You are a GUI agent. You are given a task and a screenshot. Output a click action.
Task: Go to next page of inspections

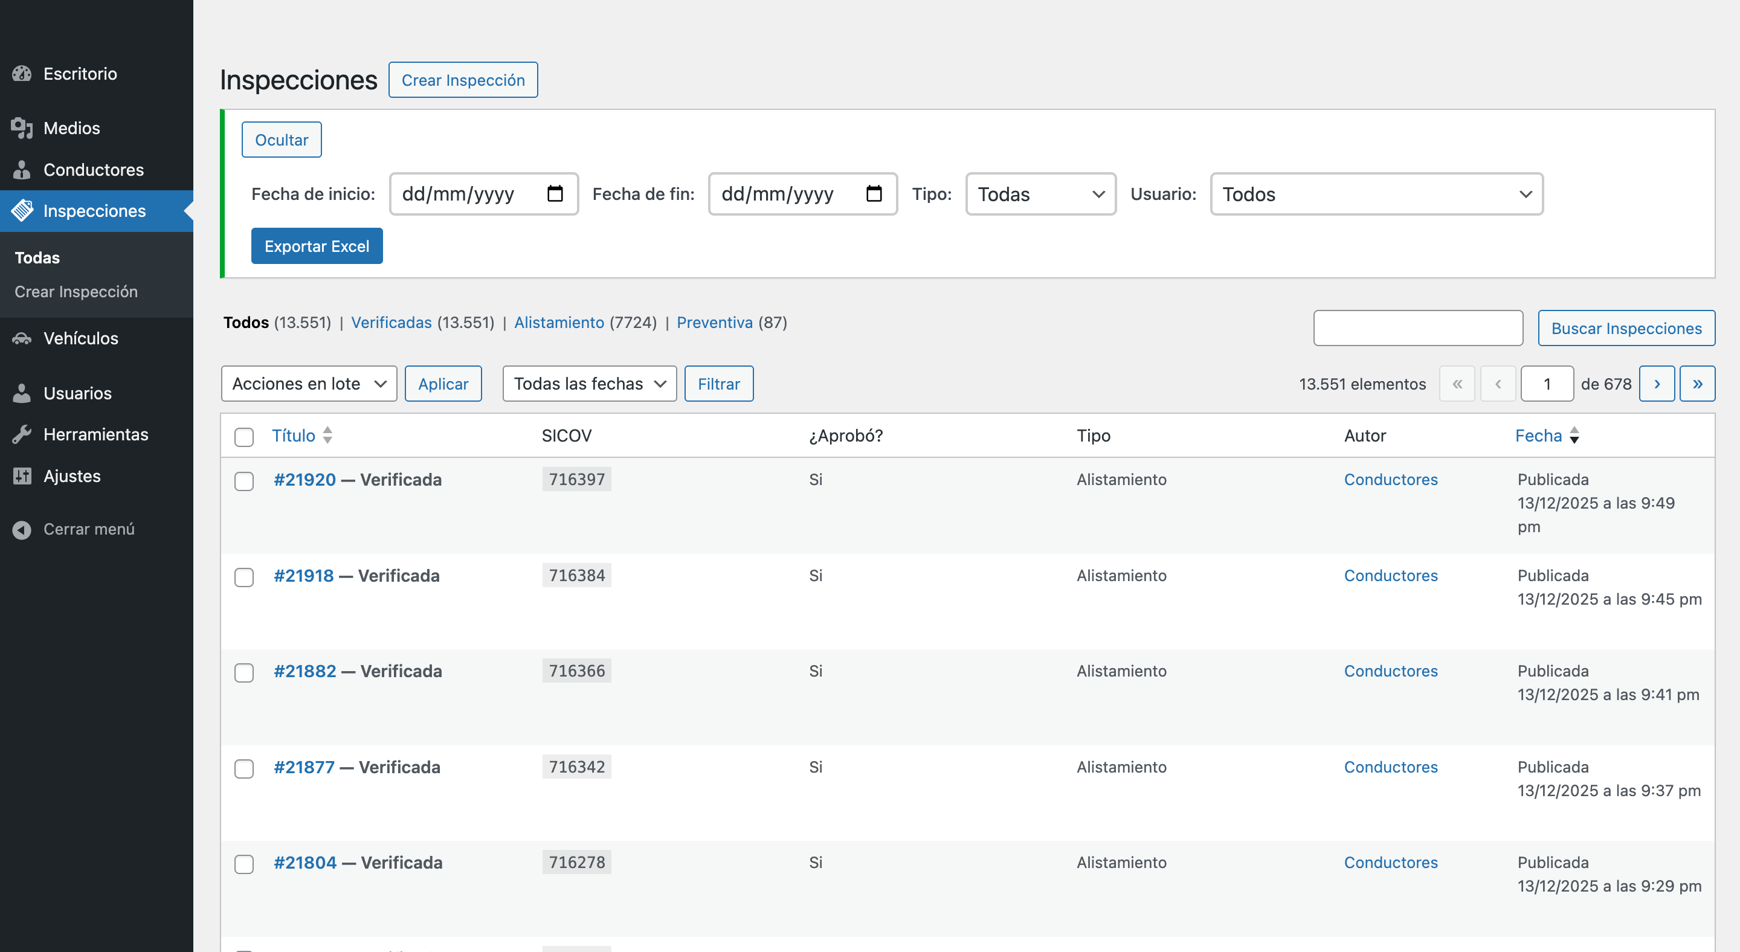click(x=1656, y=384)
